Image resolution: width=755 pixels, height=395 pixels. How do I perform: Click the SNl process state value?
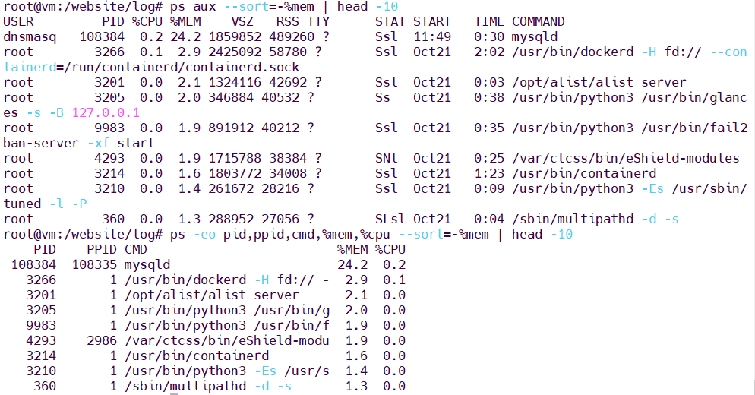[386, 158]
